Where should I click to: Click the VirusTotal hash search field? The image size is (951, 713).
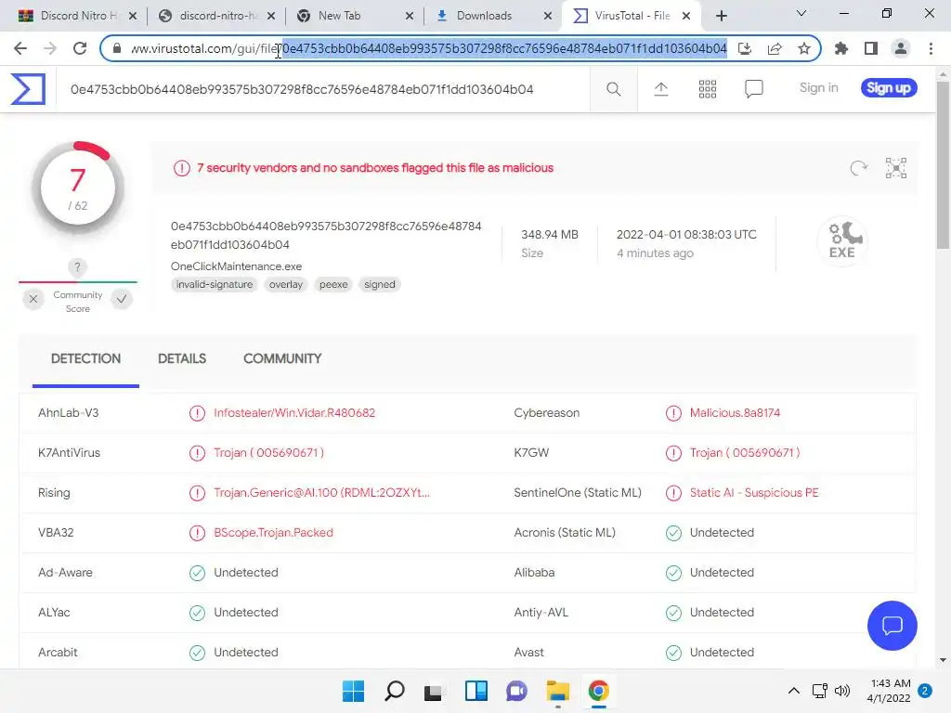pos(322,89)
